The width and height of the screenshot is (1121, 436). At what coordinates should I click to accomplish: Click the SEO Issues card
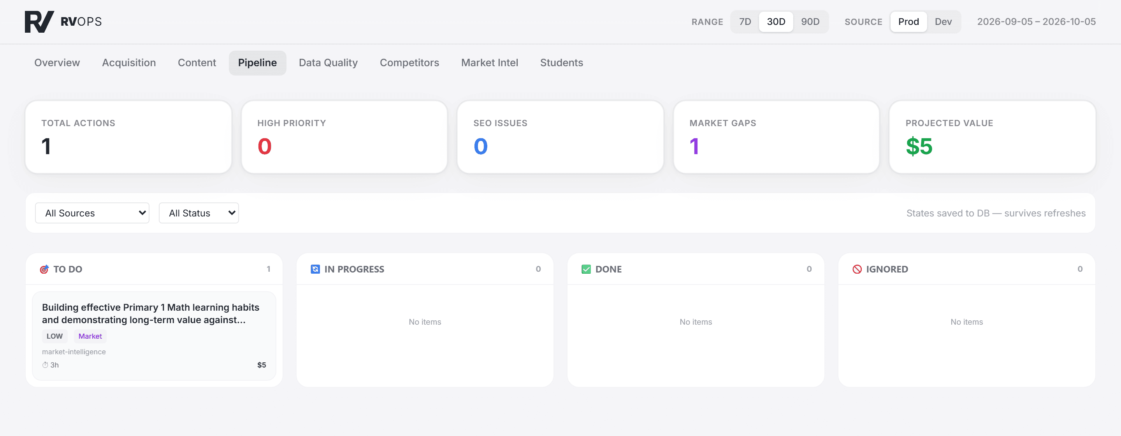[x=560, y=137]
